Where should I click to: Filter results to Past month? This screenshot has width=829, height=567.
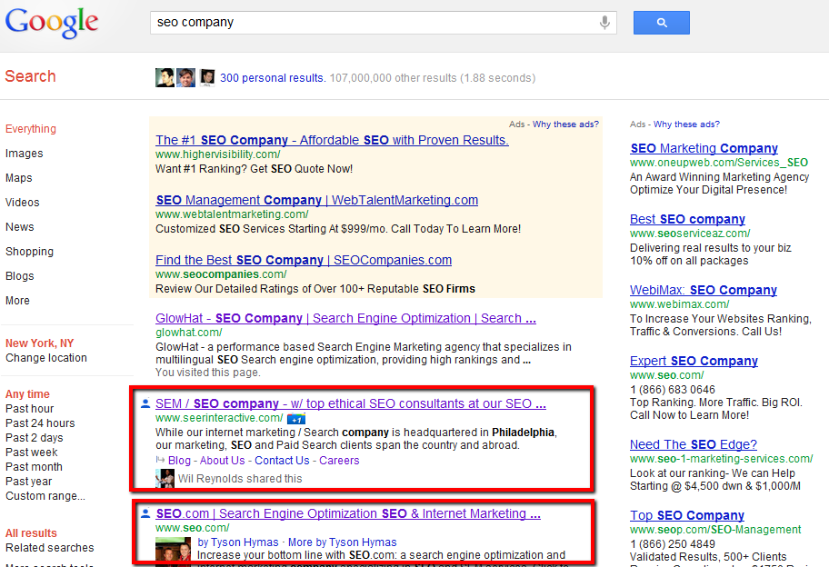(34, 467)
